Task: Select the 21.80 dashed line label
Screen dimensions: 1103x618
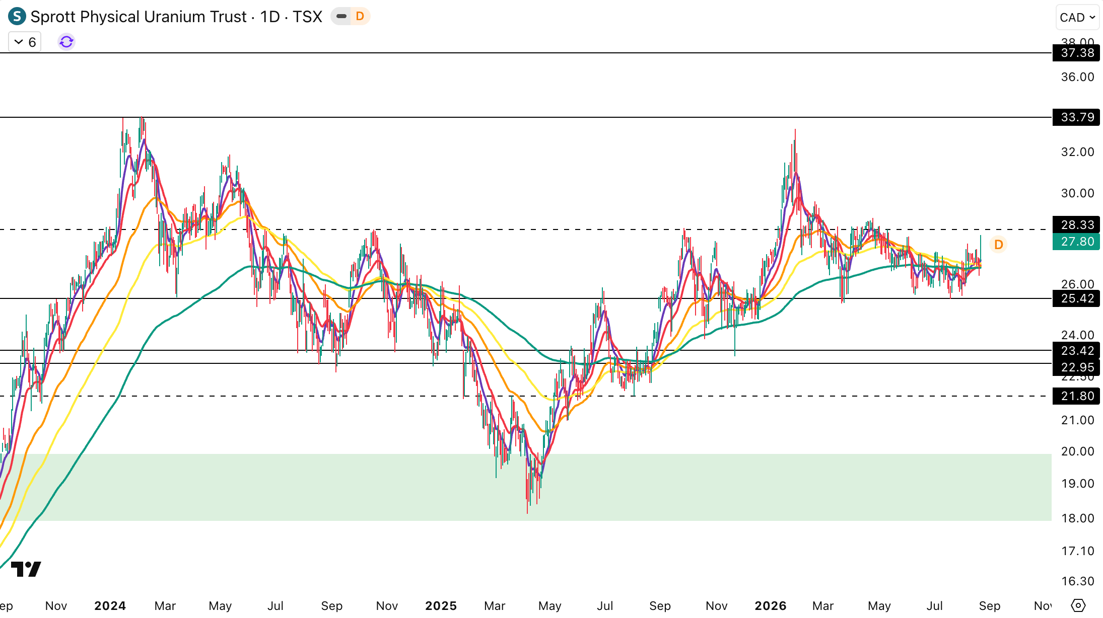Action: tap(1076, 396)
